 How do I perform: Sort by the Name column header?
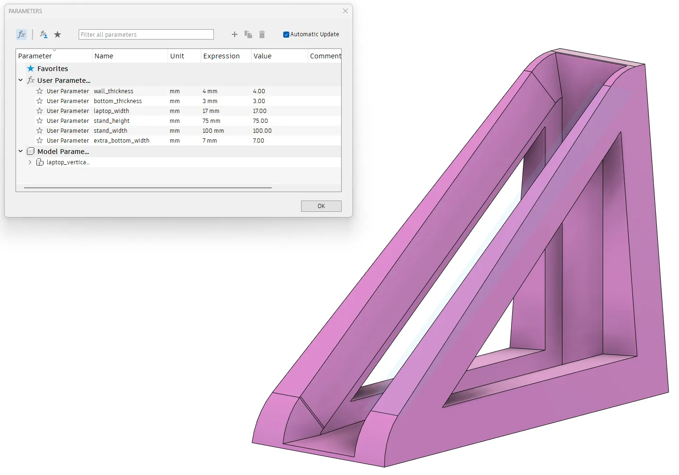coord(104,56)
